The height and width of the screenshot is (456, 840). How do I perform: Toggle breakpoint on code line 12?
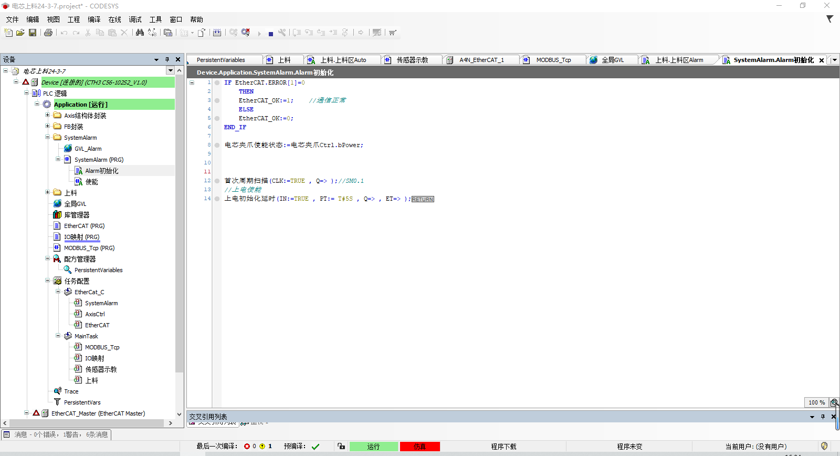pyautogui.click(x=217, y=181)
